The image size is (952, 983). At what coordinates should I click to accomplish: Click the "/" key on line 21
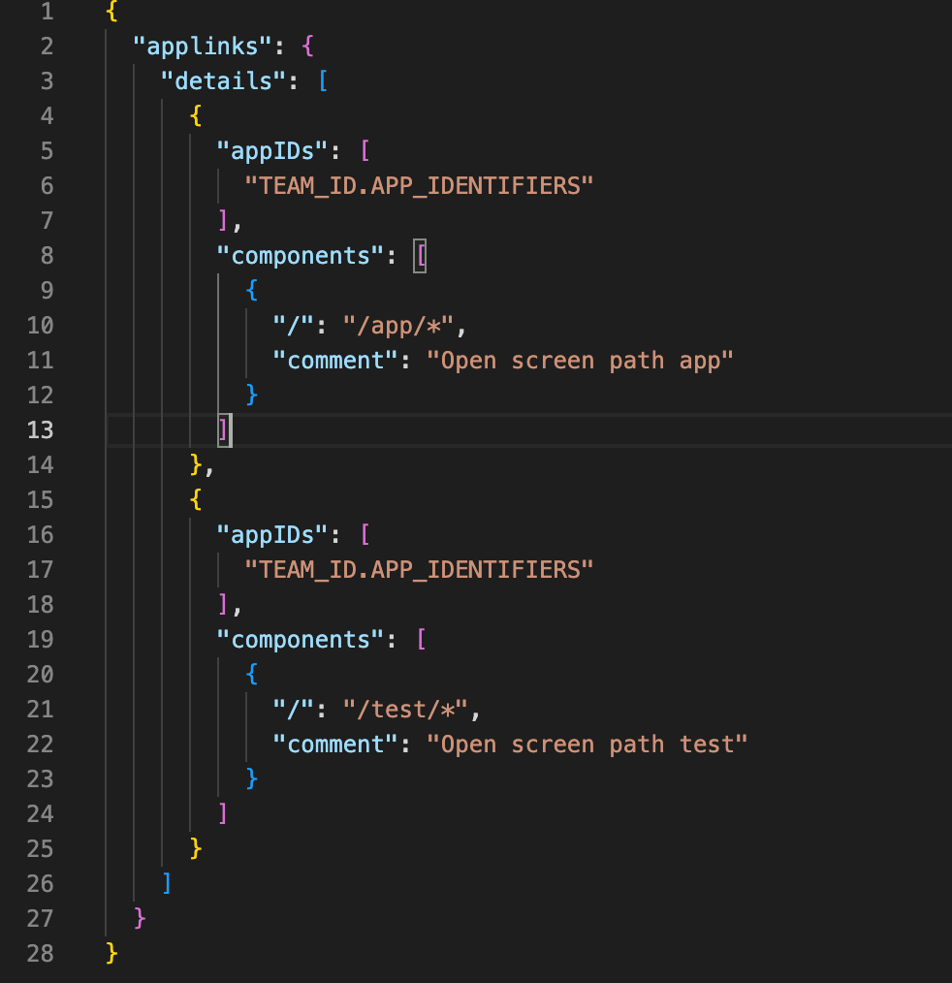point(294,709)
